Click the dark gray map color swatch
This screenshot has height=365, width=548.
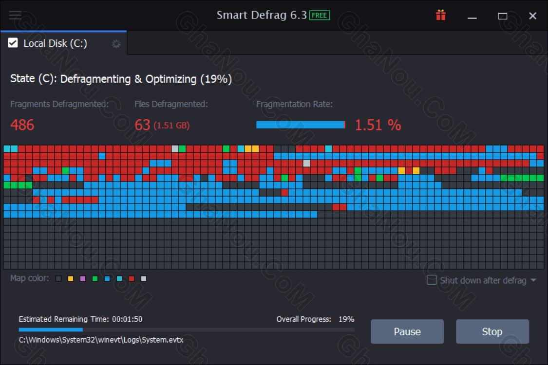pos(58,278)
